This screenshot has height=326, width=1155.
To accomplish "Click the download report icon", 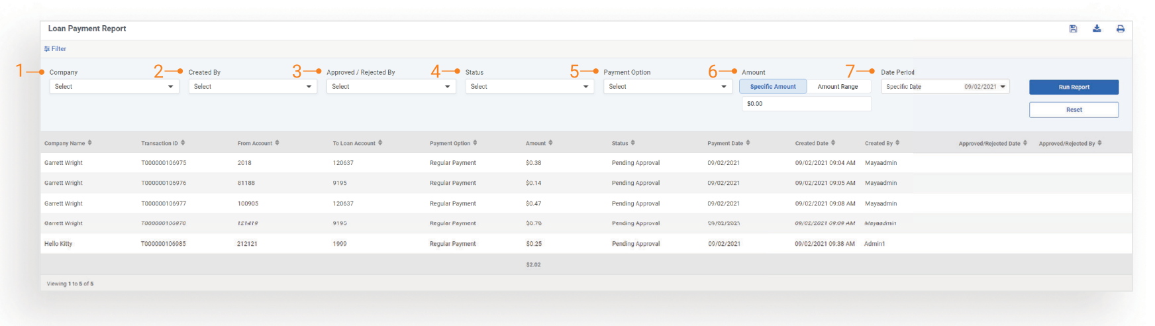I will pyautogui.click(x=1097, y=28).
